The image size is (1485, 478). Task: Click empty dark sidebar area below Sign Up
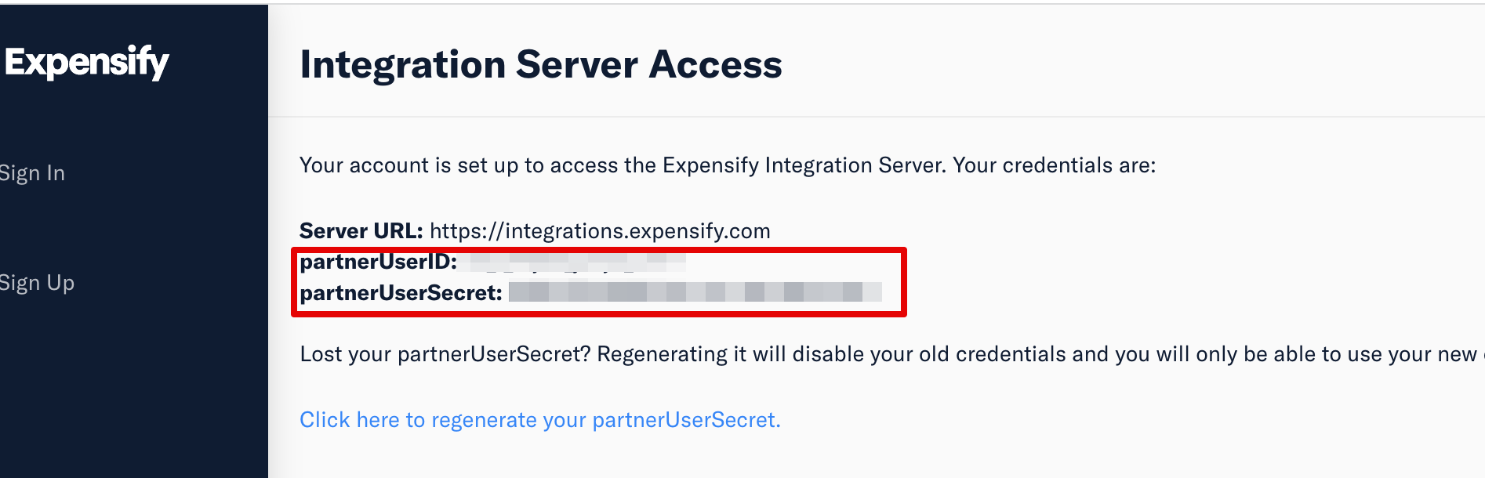coord(133,392)
